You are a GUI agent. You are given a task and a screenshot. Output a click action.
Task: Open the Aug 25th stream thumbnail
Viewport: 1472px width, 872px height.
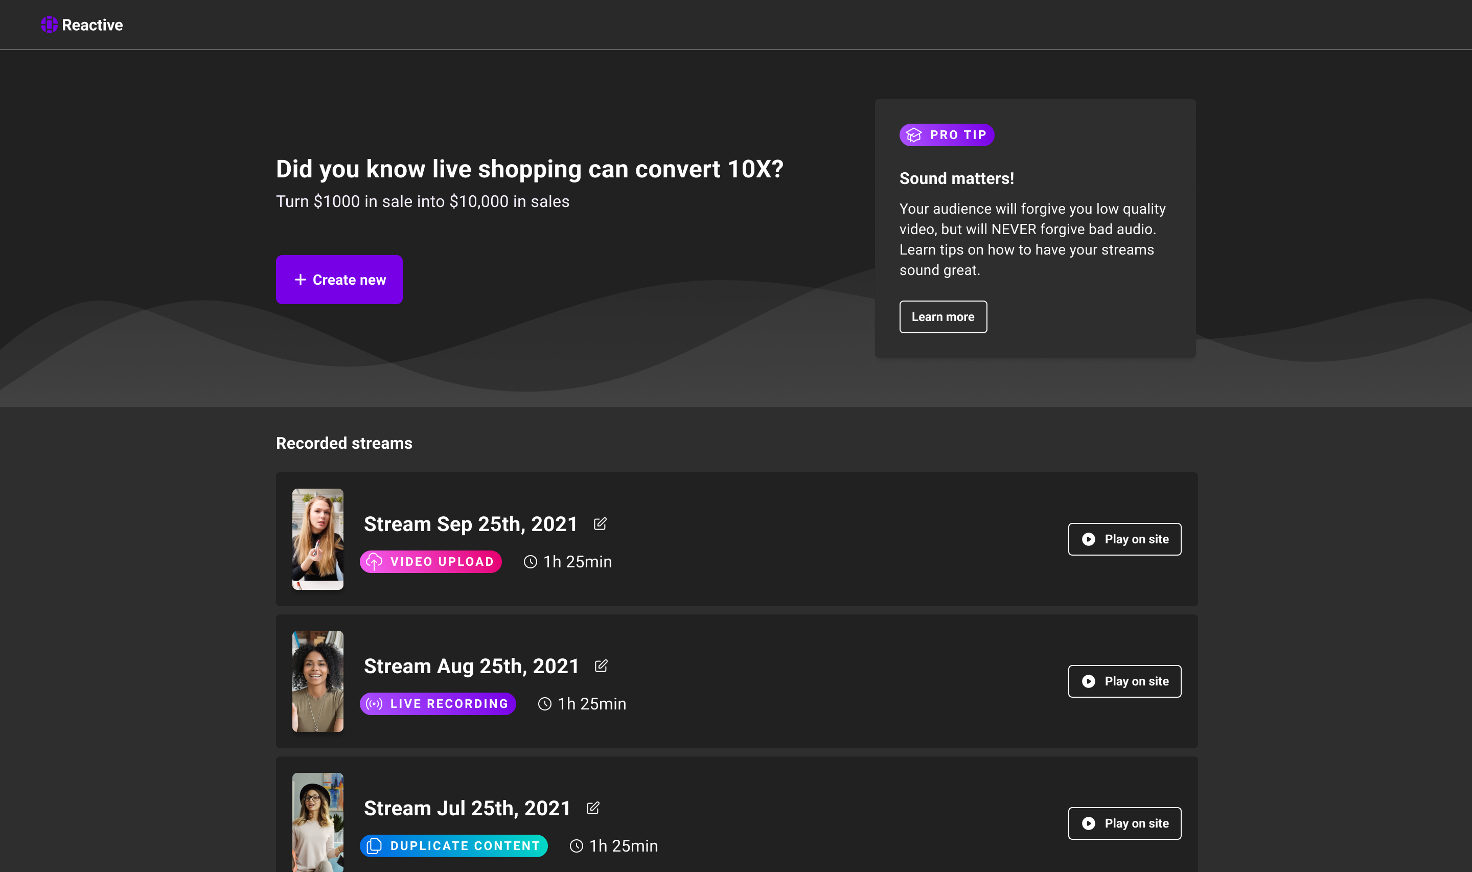tap(318, 681)
